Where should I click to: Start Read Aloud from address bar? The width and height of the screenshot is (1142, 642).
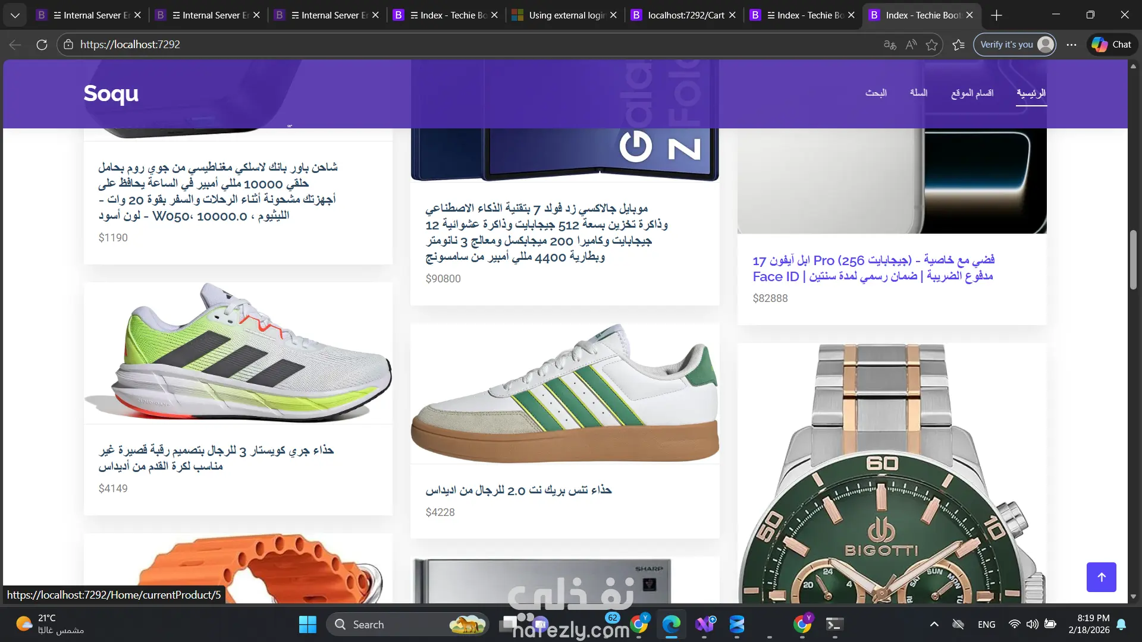[x=911, y=45]
